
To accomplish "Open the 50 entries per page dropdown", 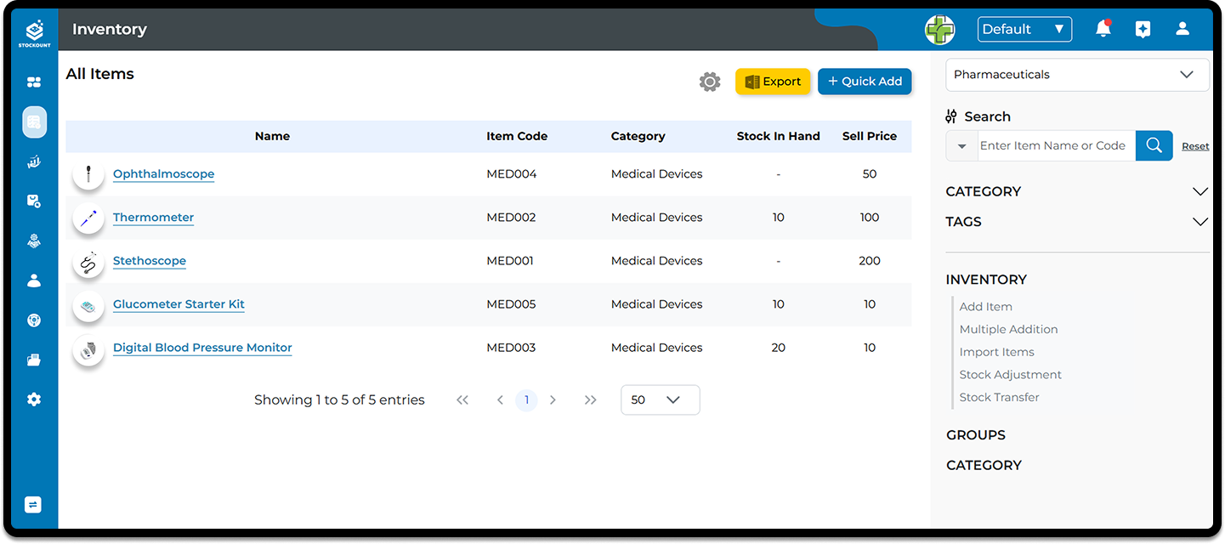I will 661,399.
